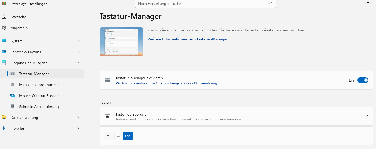Click the Nach Einstellungen suchen search field
The image size is (376, 149).
click(x=206, y=4)
